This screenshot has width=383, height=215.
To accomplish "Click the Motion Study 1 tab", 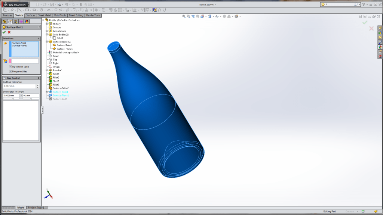I will point(36,208).
